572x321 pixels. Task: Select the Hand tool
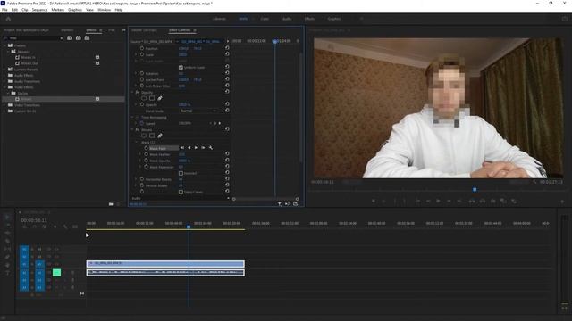[x=7, y=266]
